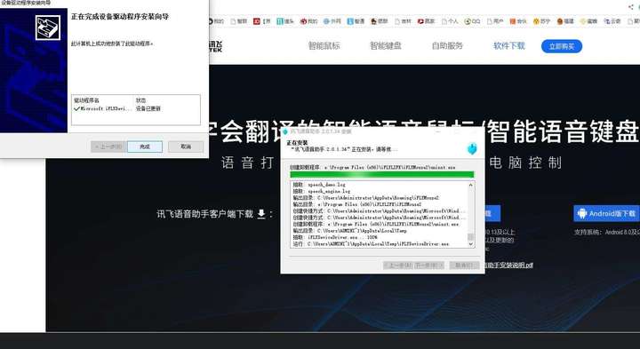Open the 智能鼠标 menu on the webpage

pos(324,45)
